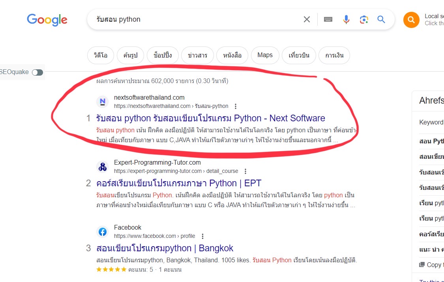Select the ข่าวสาร filter tab

tap(198, 55)
